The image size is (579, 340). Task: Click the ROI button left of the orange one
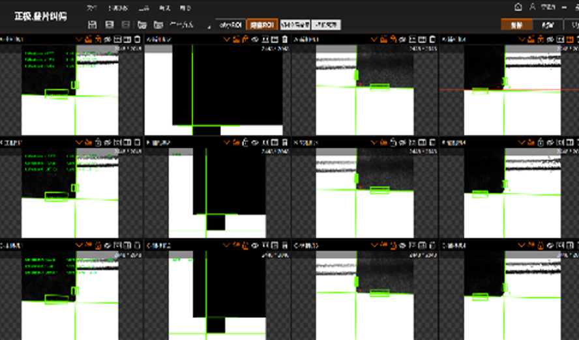(x=230, y=25)
